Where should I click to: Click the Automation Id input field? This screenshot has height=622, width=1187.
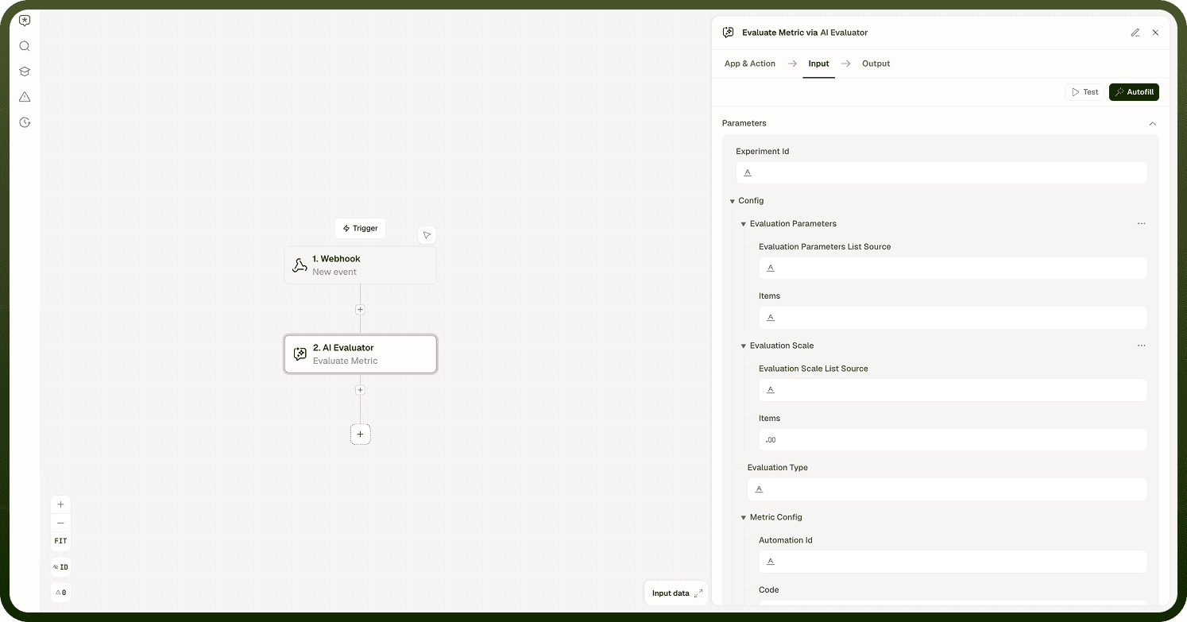click(x=953, y=562)
